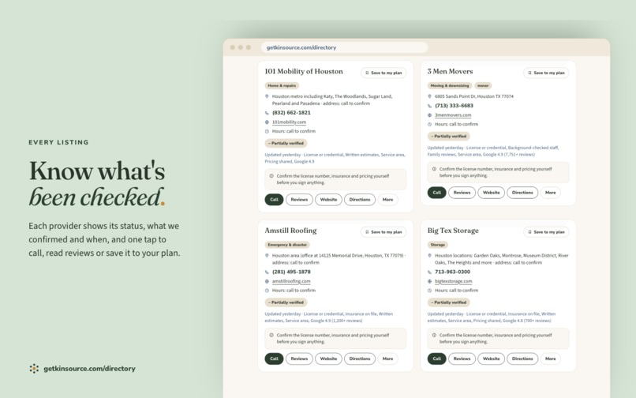Open Website button for Amstill Roofing
Viewport: 636px width, 398px height.
point(328,359)
